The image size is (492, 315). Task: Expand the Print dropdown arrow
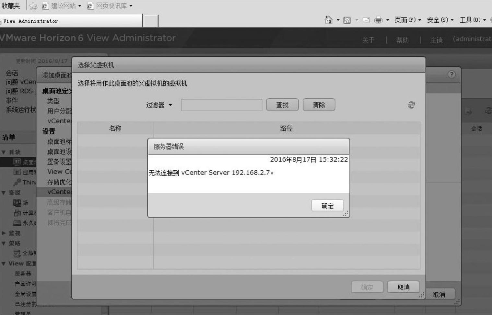click(x=388, y=20)
